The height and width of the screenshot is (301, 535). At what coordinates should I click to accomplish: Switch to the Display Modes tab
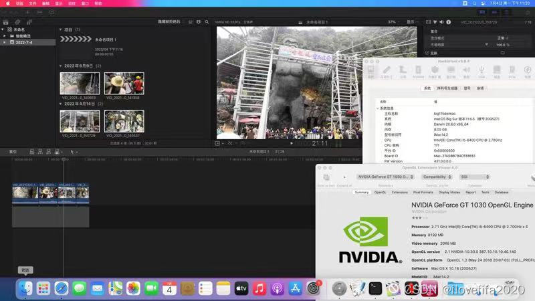(x=449, y=193)
